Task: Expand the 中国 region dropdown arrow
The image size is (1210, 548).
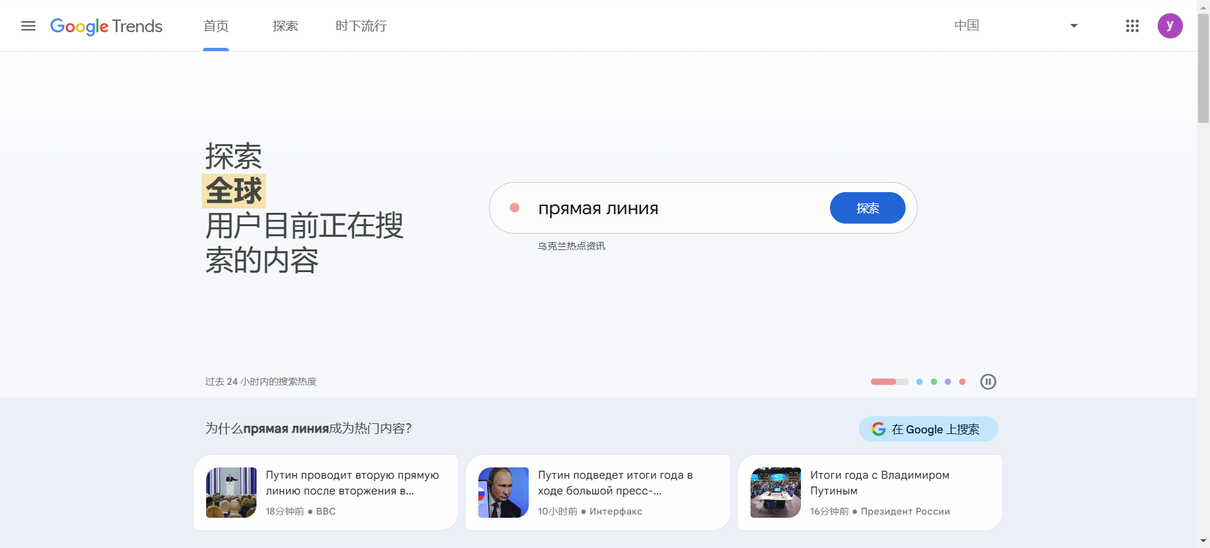Action: point(1074,26)
